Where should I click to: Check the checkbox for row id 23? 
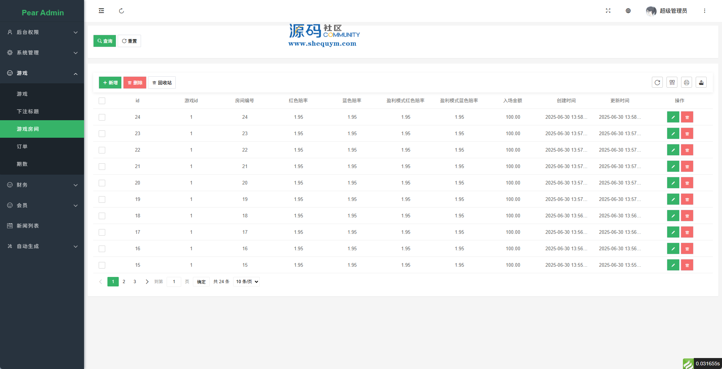point(102,134)
